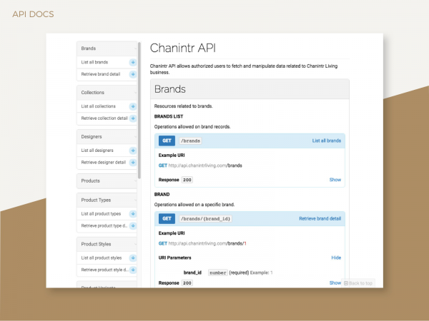Click the brand_id parameter name
Viewport: 429px width, 321px height.
click(192, 272)
